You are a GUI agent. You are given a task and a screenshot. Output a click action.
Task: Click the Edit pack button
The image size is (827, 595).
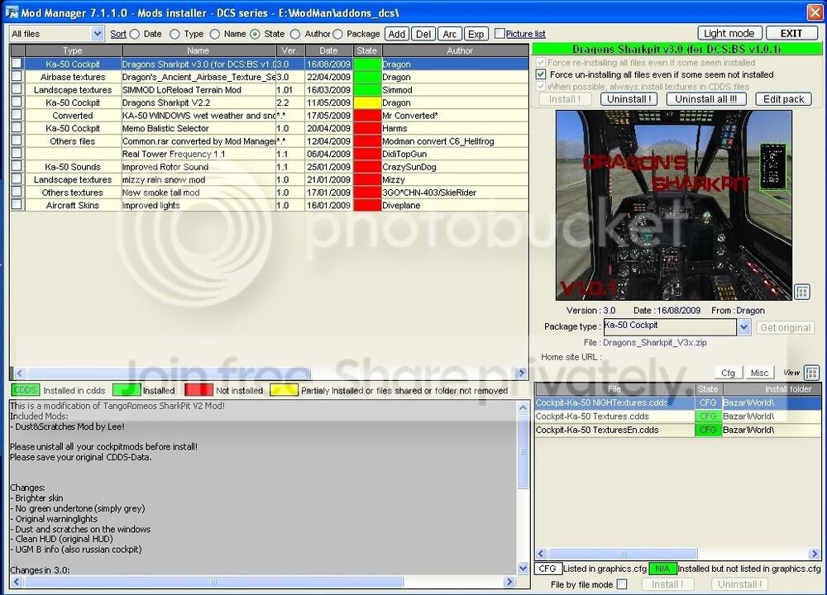(x=783, y=99)
